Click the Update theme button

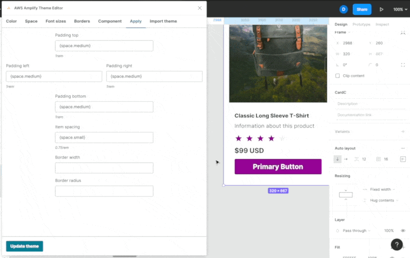[25, 246]
